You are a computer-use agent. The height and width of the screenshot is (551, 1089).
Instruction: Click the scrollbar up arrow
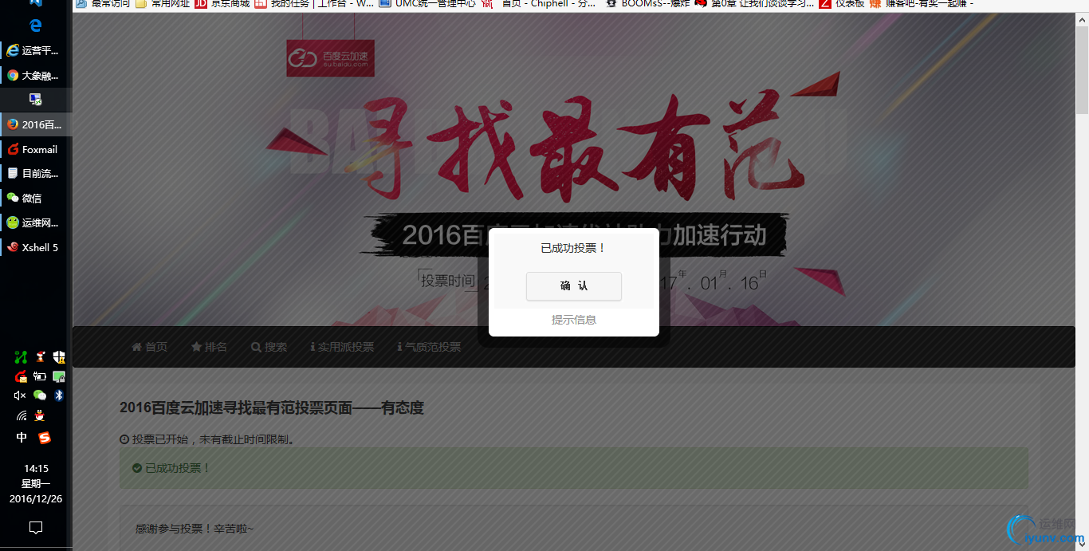point(1082,19)
